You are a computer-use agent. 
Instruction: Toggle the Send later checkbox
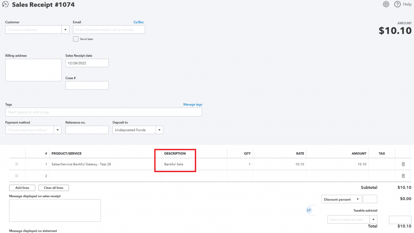pyautogui.click(x=76, y=39)
